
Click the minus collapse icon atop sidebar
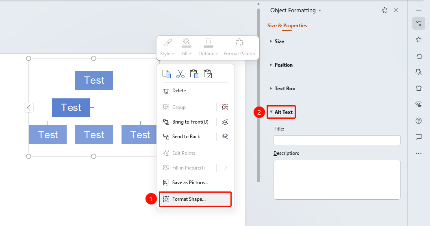(x=419, y=10)
